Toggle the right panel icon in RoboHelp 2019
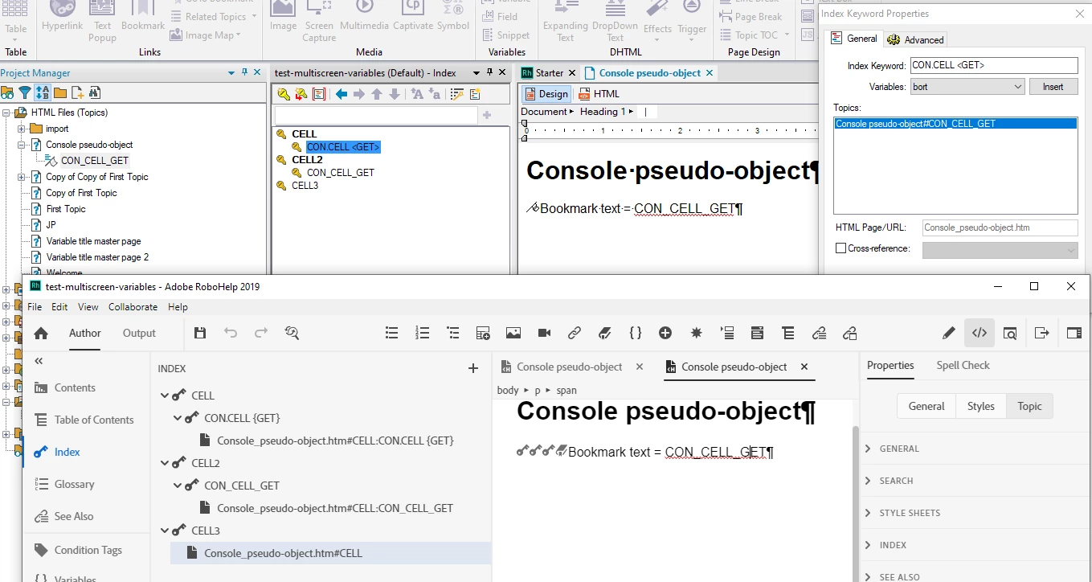This screenshot has width=1092, height=582. [1074, 333]
